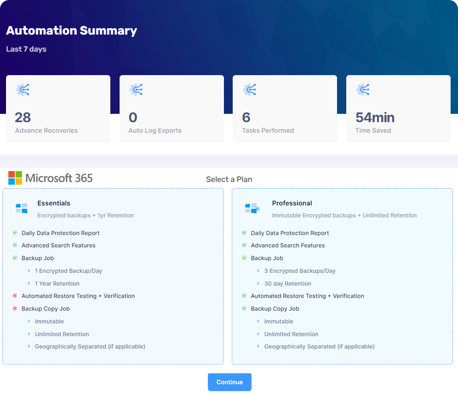Click the Auto Log Exports automation icon
This screenshot has width=458, height=395.
point(136,89)
